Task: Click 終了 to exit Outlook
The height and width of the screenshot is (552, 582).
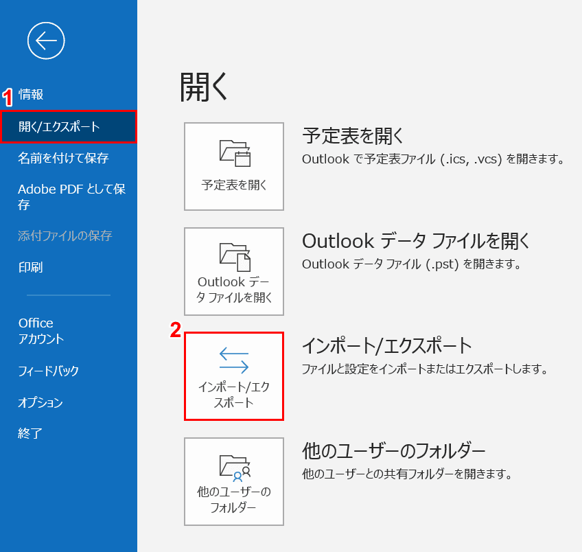Action: pyautogui.click(x=30, y=434)
